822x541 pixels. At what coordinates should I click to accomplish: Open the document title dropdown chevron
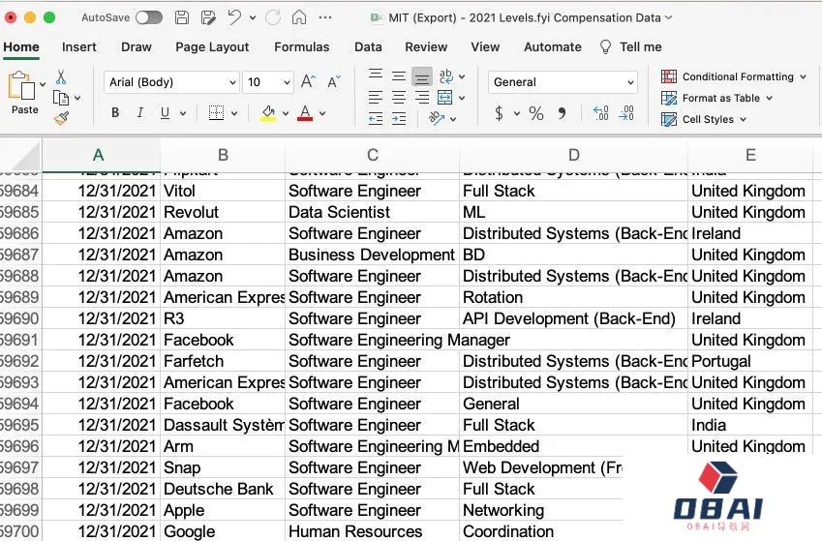[668, 17]
